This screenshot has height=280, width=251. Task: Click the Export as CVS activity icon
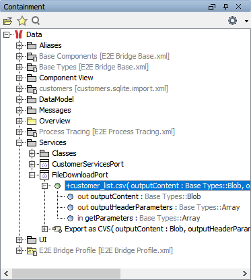click(x=57, y=229)
